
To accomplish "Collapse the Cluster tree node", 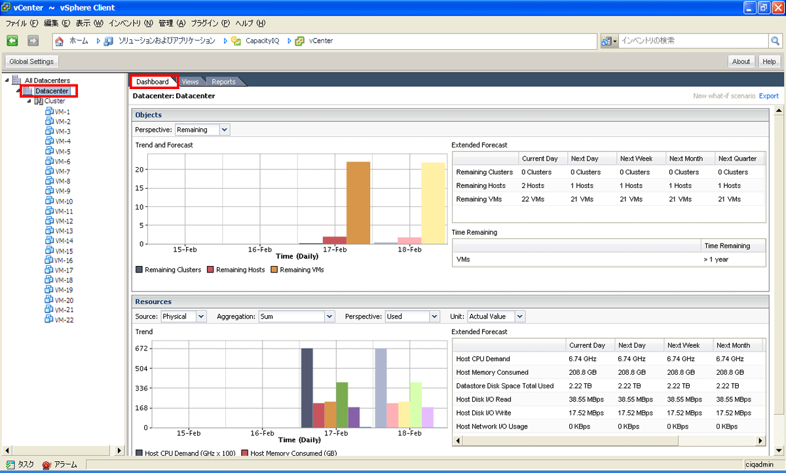I will click(x=29, y=101).
